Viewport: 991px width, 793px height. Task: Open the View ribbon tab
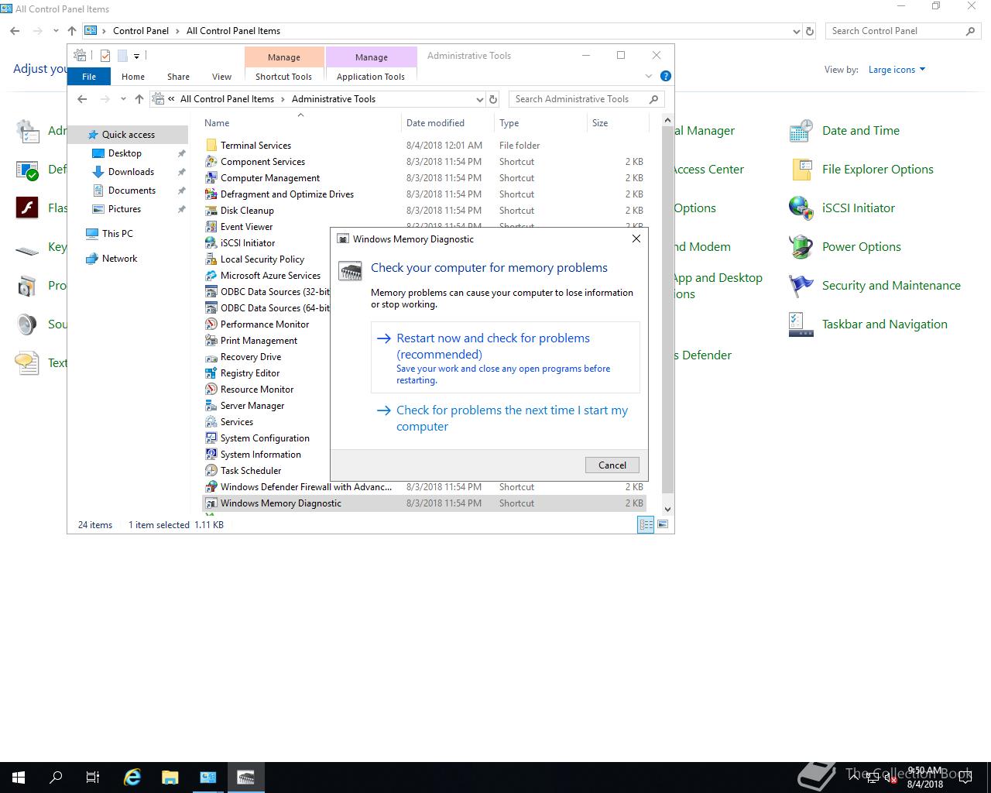221,77
